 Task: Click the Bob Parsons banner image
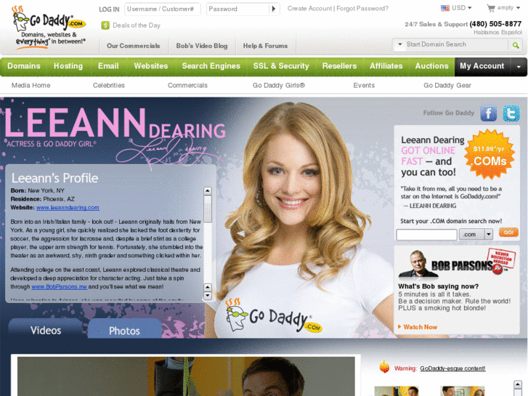click(456, 264)
